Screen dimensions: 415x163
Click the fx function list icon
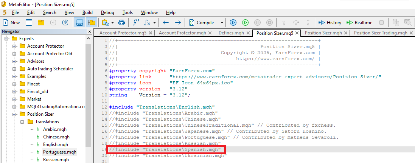[147, 22]
